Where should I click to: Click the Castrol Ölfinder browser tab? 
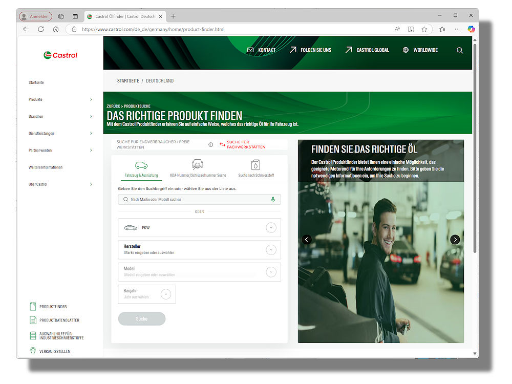click(125, 16)
